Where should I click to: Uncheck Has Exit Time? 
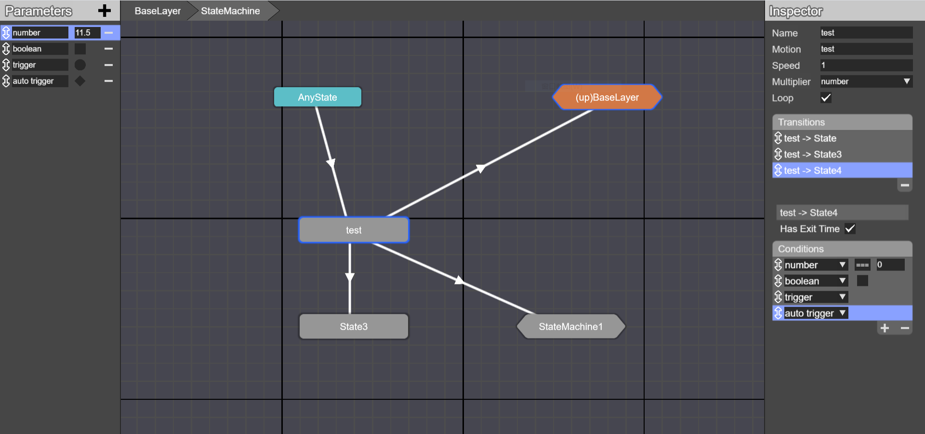850,229
